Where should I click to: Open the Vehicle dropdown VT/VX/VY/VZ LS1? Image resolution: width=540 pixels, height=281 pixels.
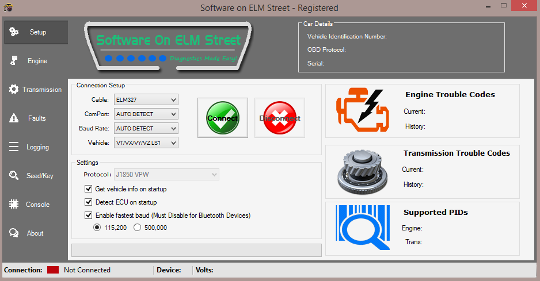point(146,143)
